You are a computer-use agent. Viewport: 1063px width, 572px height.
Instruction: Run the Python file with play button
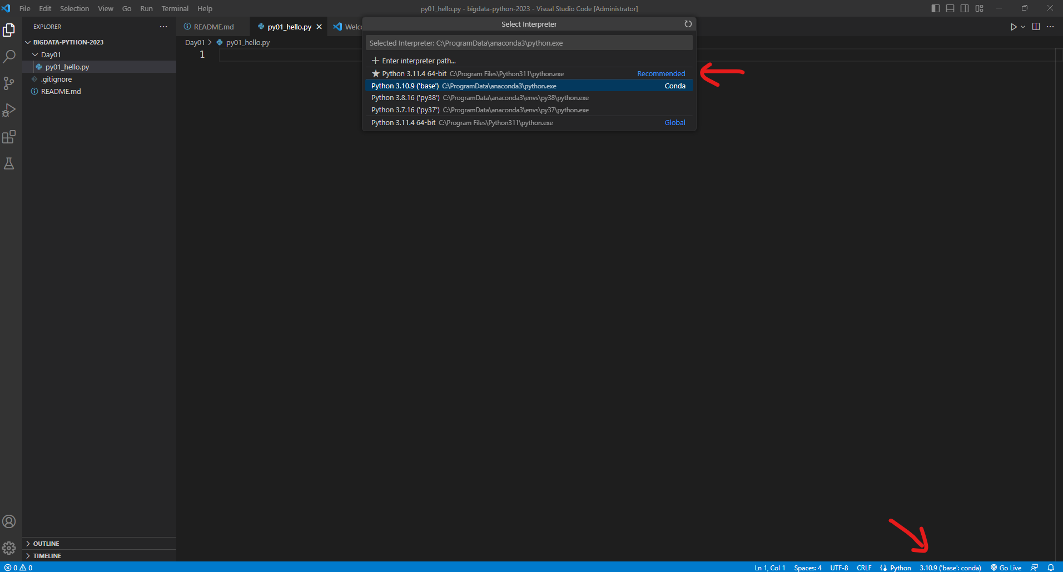click(1013, 27)
